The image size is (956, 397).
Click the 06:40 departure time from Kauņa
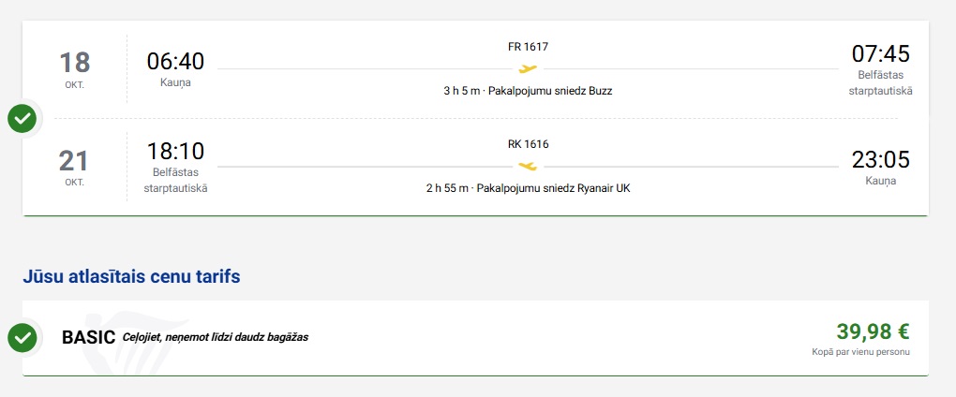point(175,61)
